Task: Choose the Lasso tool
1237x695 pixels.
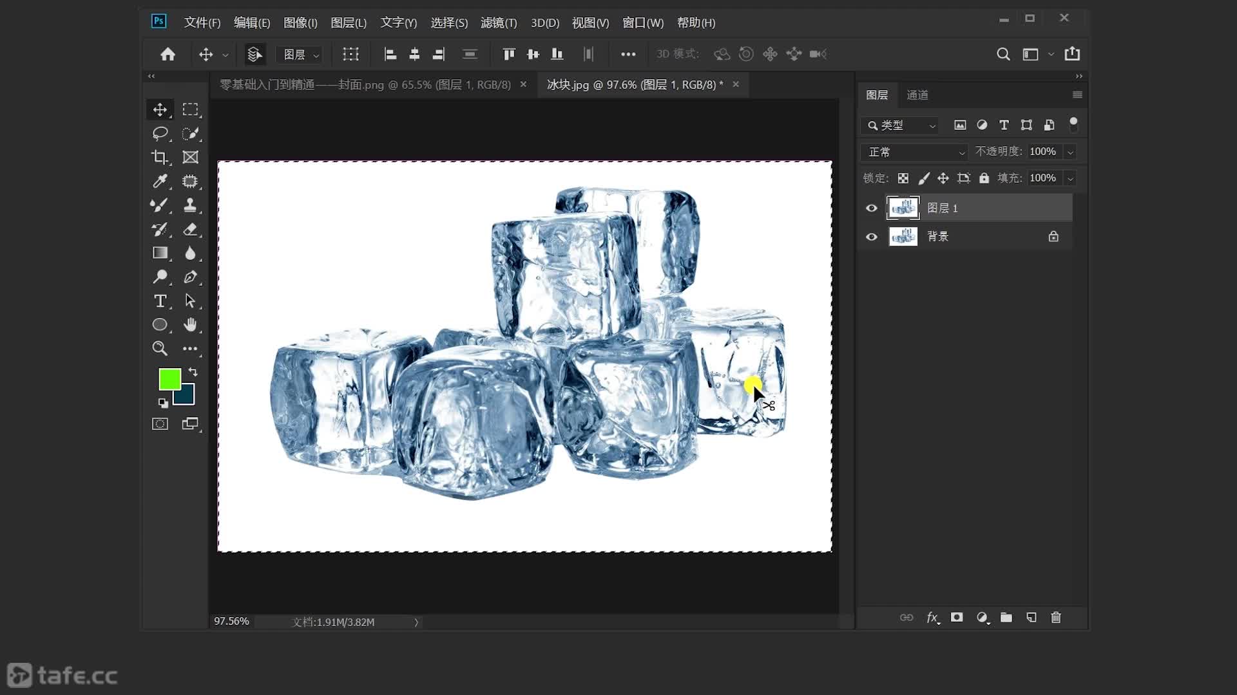Action: click(160, 133)
